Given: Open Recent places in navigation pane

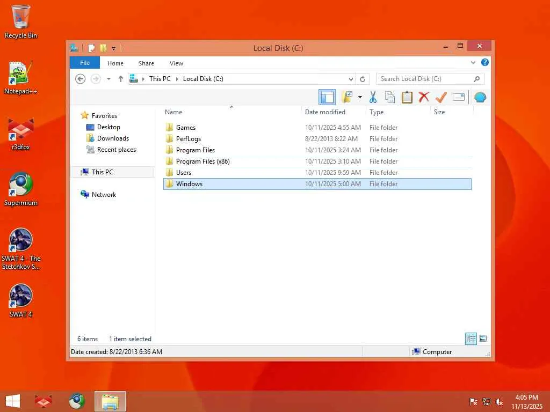Looking at the screenshot, I should pos(117,150).
